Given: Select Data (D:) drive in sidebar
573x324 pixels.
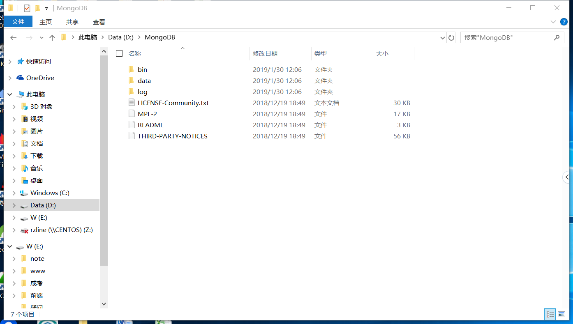Looking at the screenshot, I should click(43, 205).
